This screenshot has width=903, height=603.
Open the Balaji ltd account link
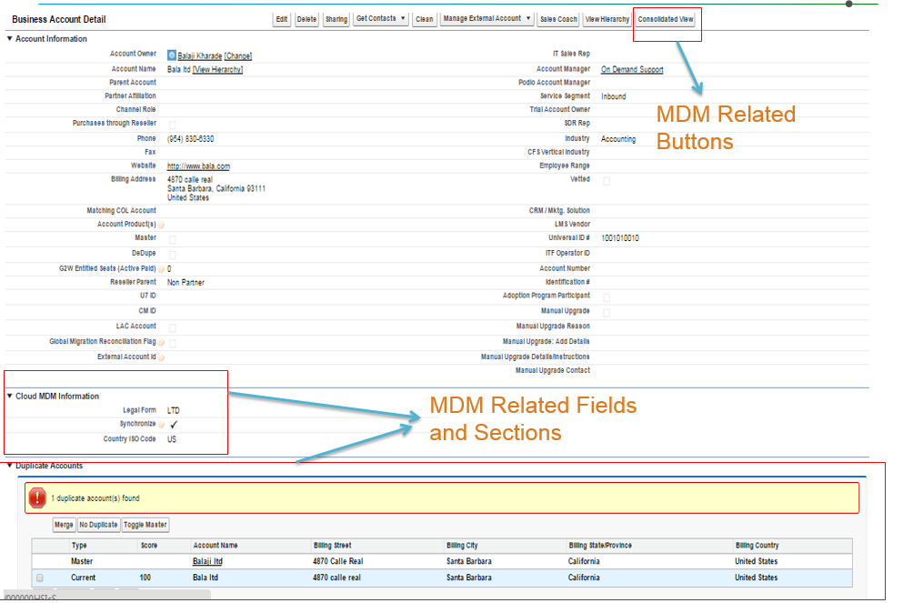(x=207, y=561)
